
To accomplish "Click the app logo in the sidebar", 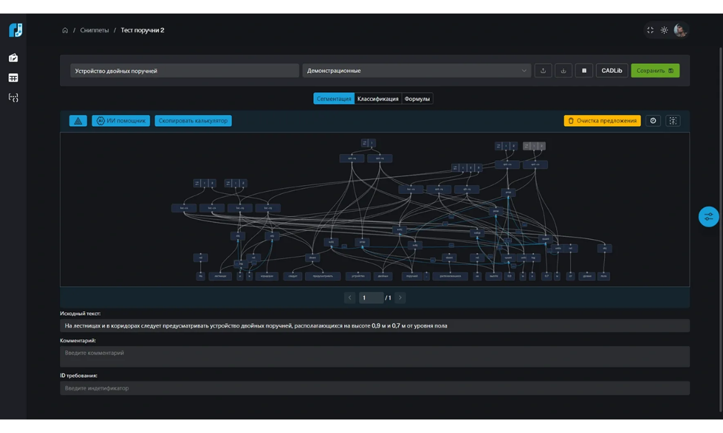I will (x=15, y=30).
